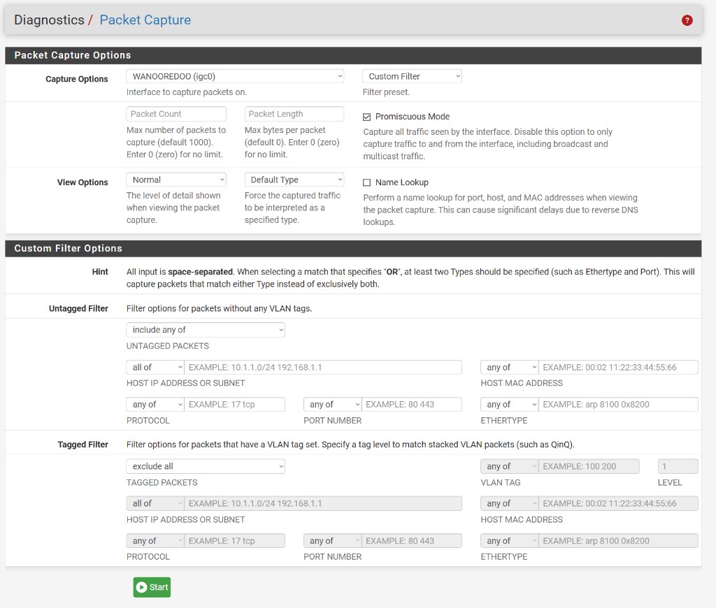Disable the Promiscuous Mode checkbox

(367, 117)
